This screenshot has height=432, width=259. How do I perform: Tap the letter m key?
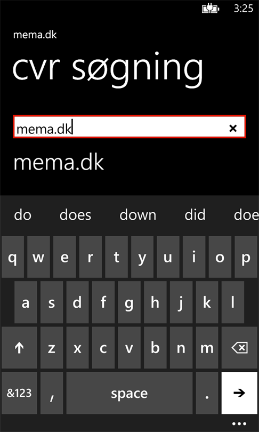click(x=207, y=347)
